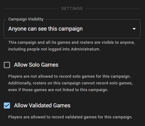
Task: Click the downward triangle icon in the visibility box
Action: pyautogui.click(x=134, y=29)
